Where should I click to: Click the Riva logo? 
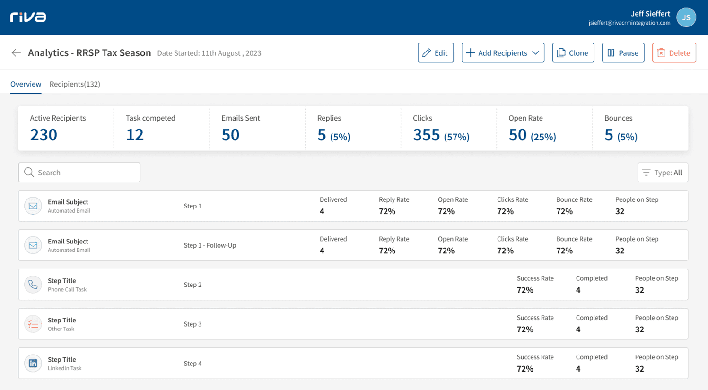pyautogui.click(x=28, y=17)
